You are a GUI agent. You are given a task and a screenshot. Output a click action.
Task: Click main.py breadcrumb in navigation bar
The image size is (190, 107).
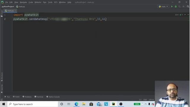20,7
